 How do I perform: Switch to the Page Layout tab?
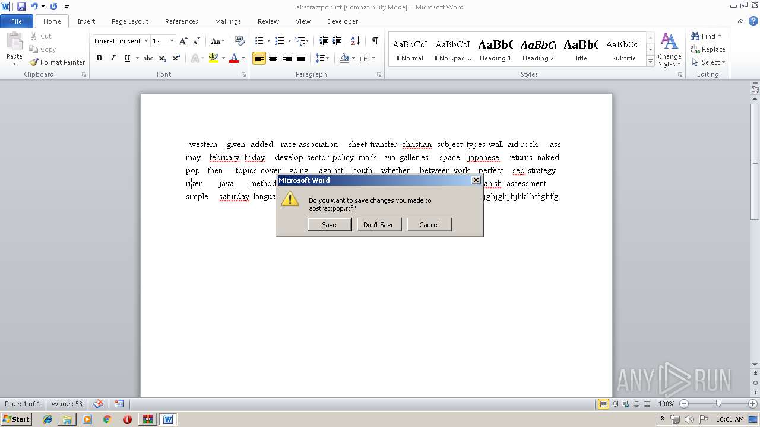pos(130,21)
